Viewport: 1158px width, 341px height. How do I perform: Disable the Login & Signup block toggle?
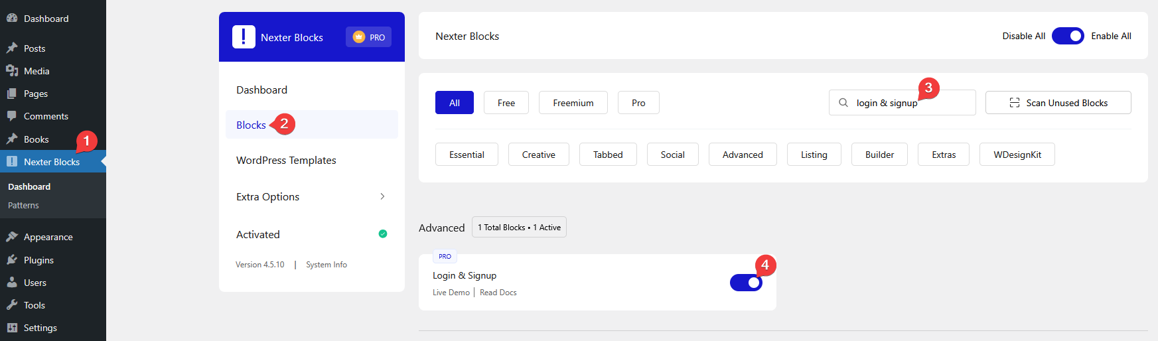pos(746,283)
